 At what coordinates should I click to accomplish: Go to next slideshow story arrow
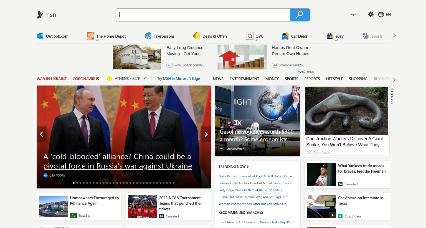[206, 134]
